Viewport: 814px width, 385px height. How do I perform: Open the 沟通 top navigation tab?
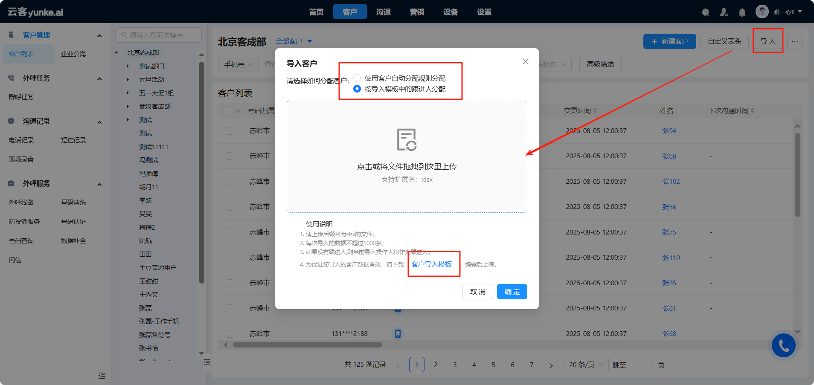[384, 12]
